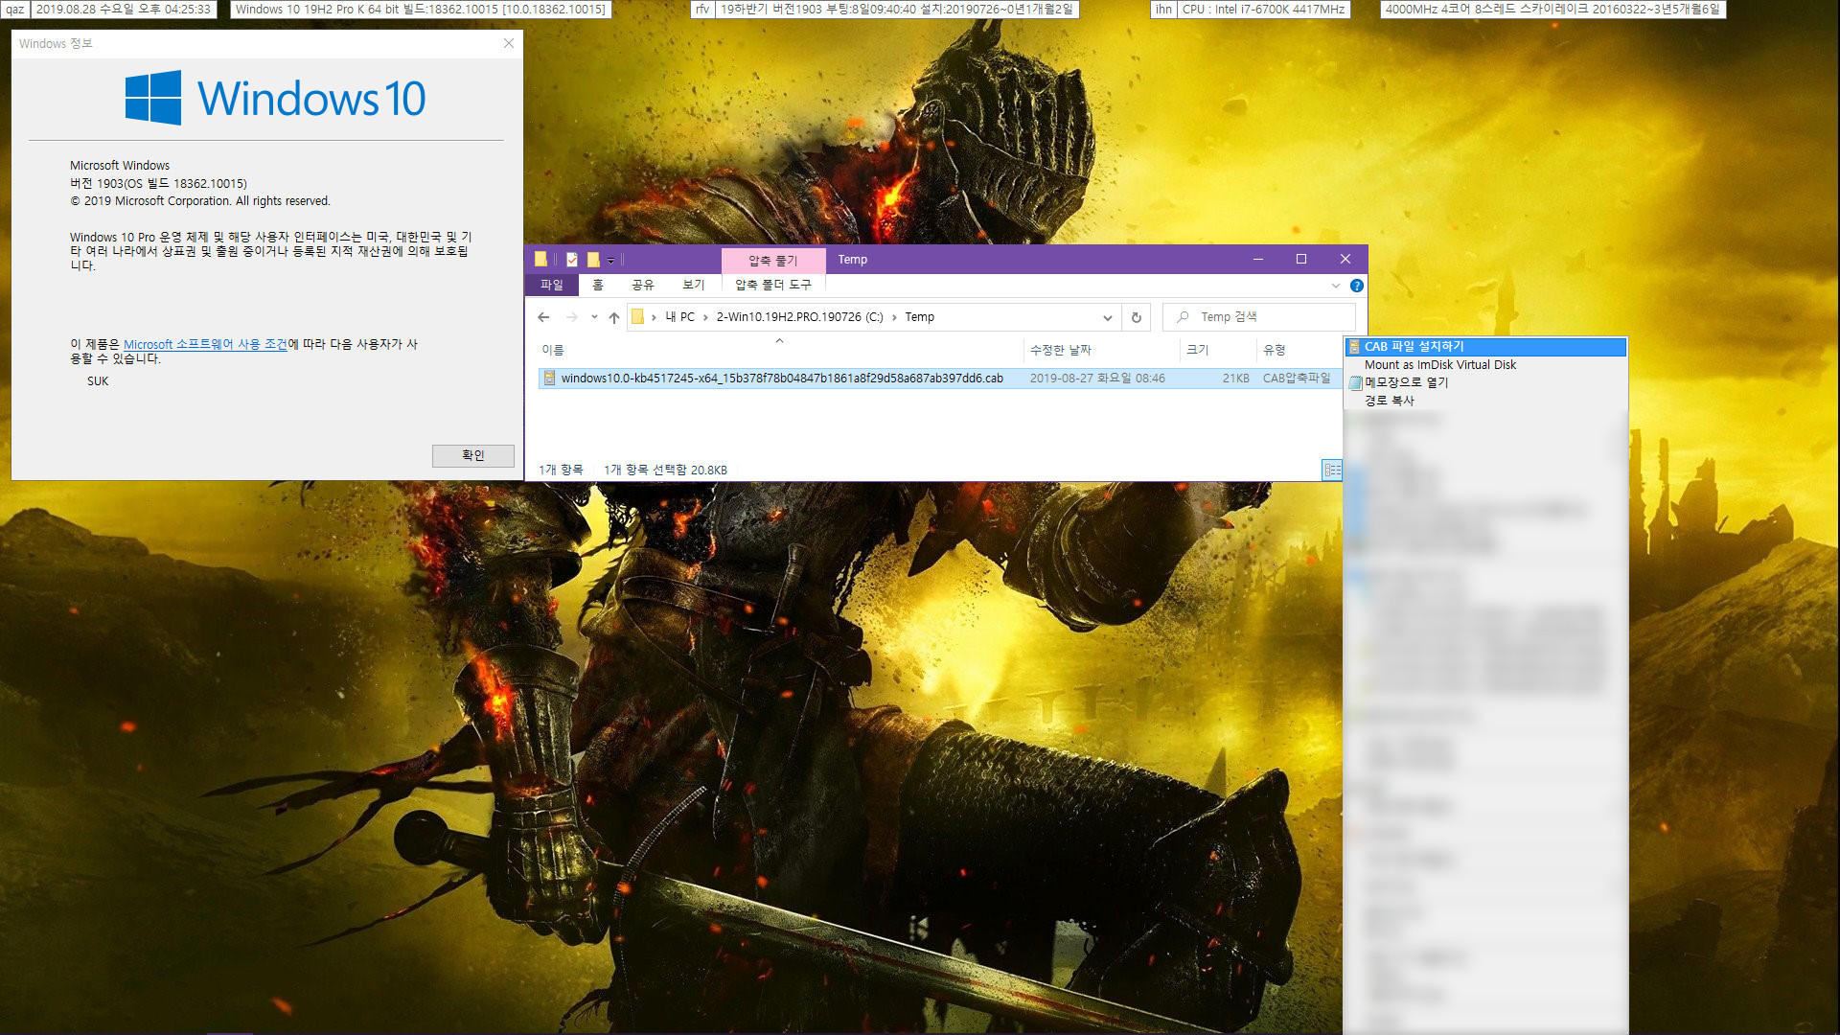Expand chevron after '내 PC' breadcrumb
This screenshot has height=1035, width=1840.
coord(706,317)
